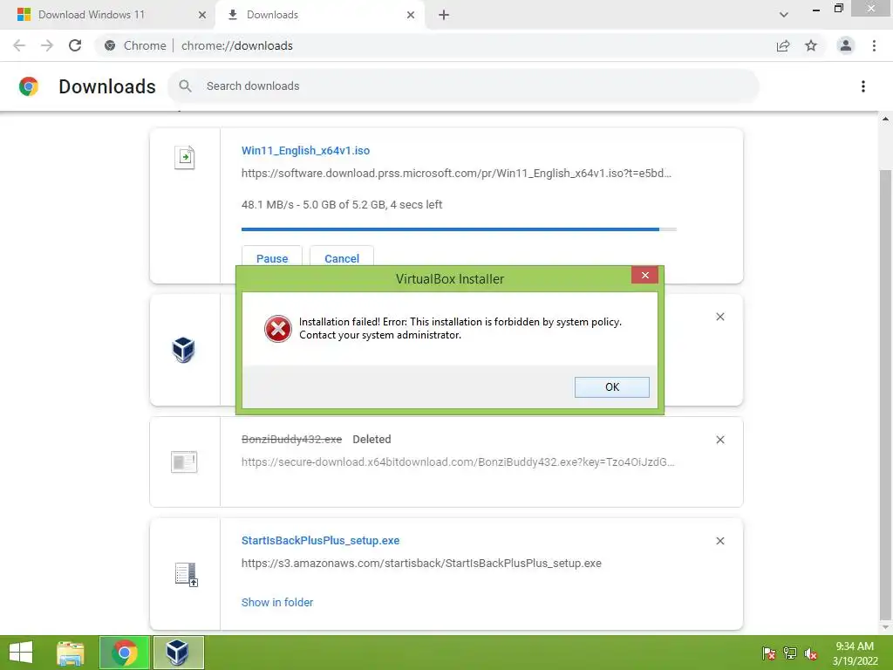The height and width of the screenshot is (670, 893).
Task: Click the StartIsBack setup file icon
Action: [187, 574]
